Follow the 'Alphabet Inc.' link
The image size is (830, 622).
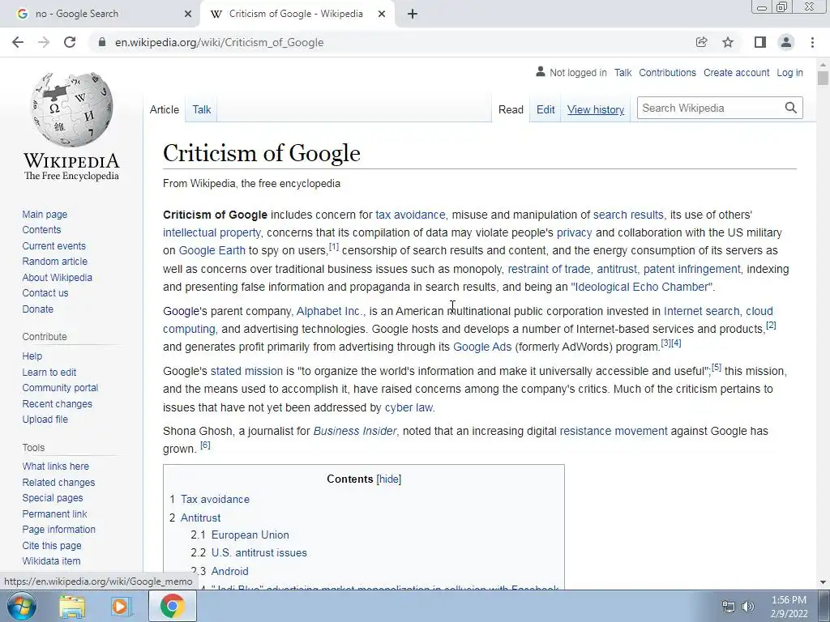(x=331, y=311)
